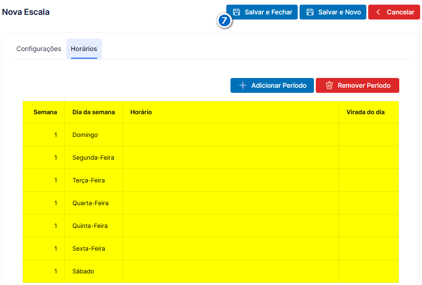This screenshot has height=285, width=422.
Task: Click the Semana column header
Action: pyautogui.click(x=44, y=112)
